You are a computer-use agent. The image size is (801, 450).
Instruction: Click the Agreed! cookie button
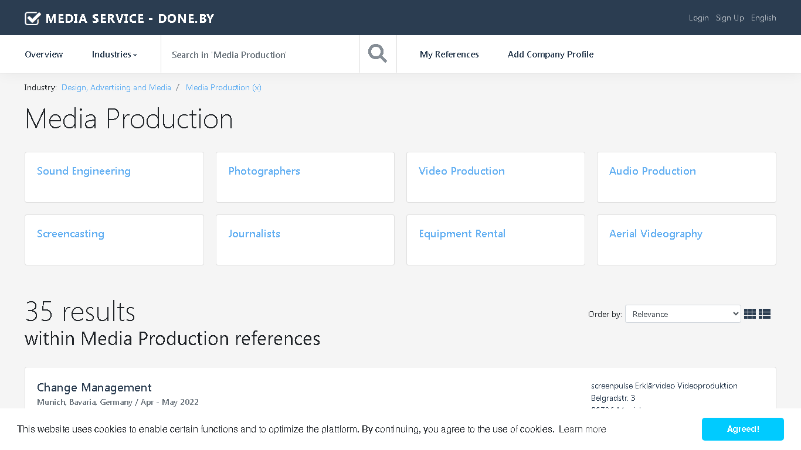(x=743, y=429)
